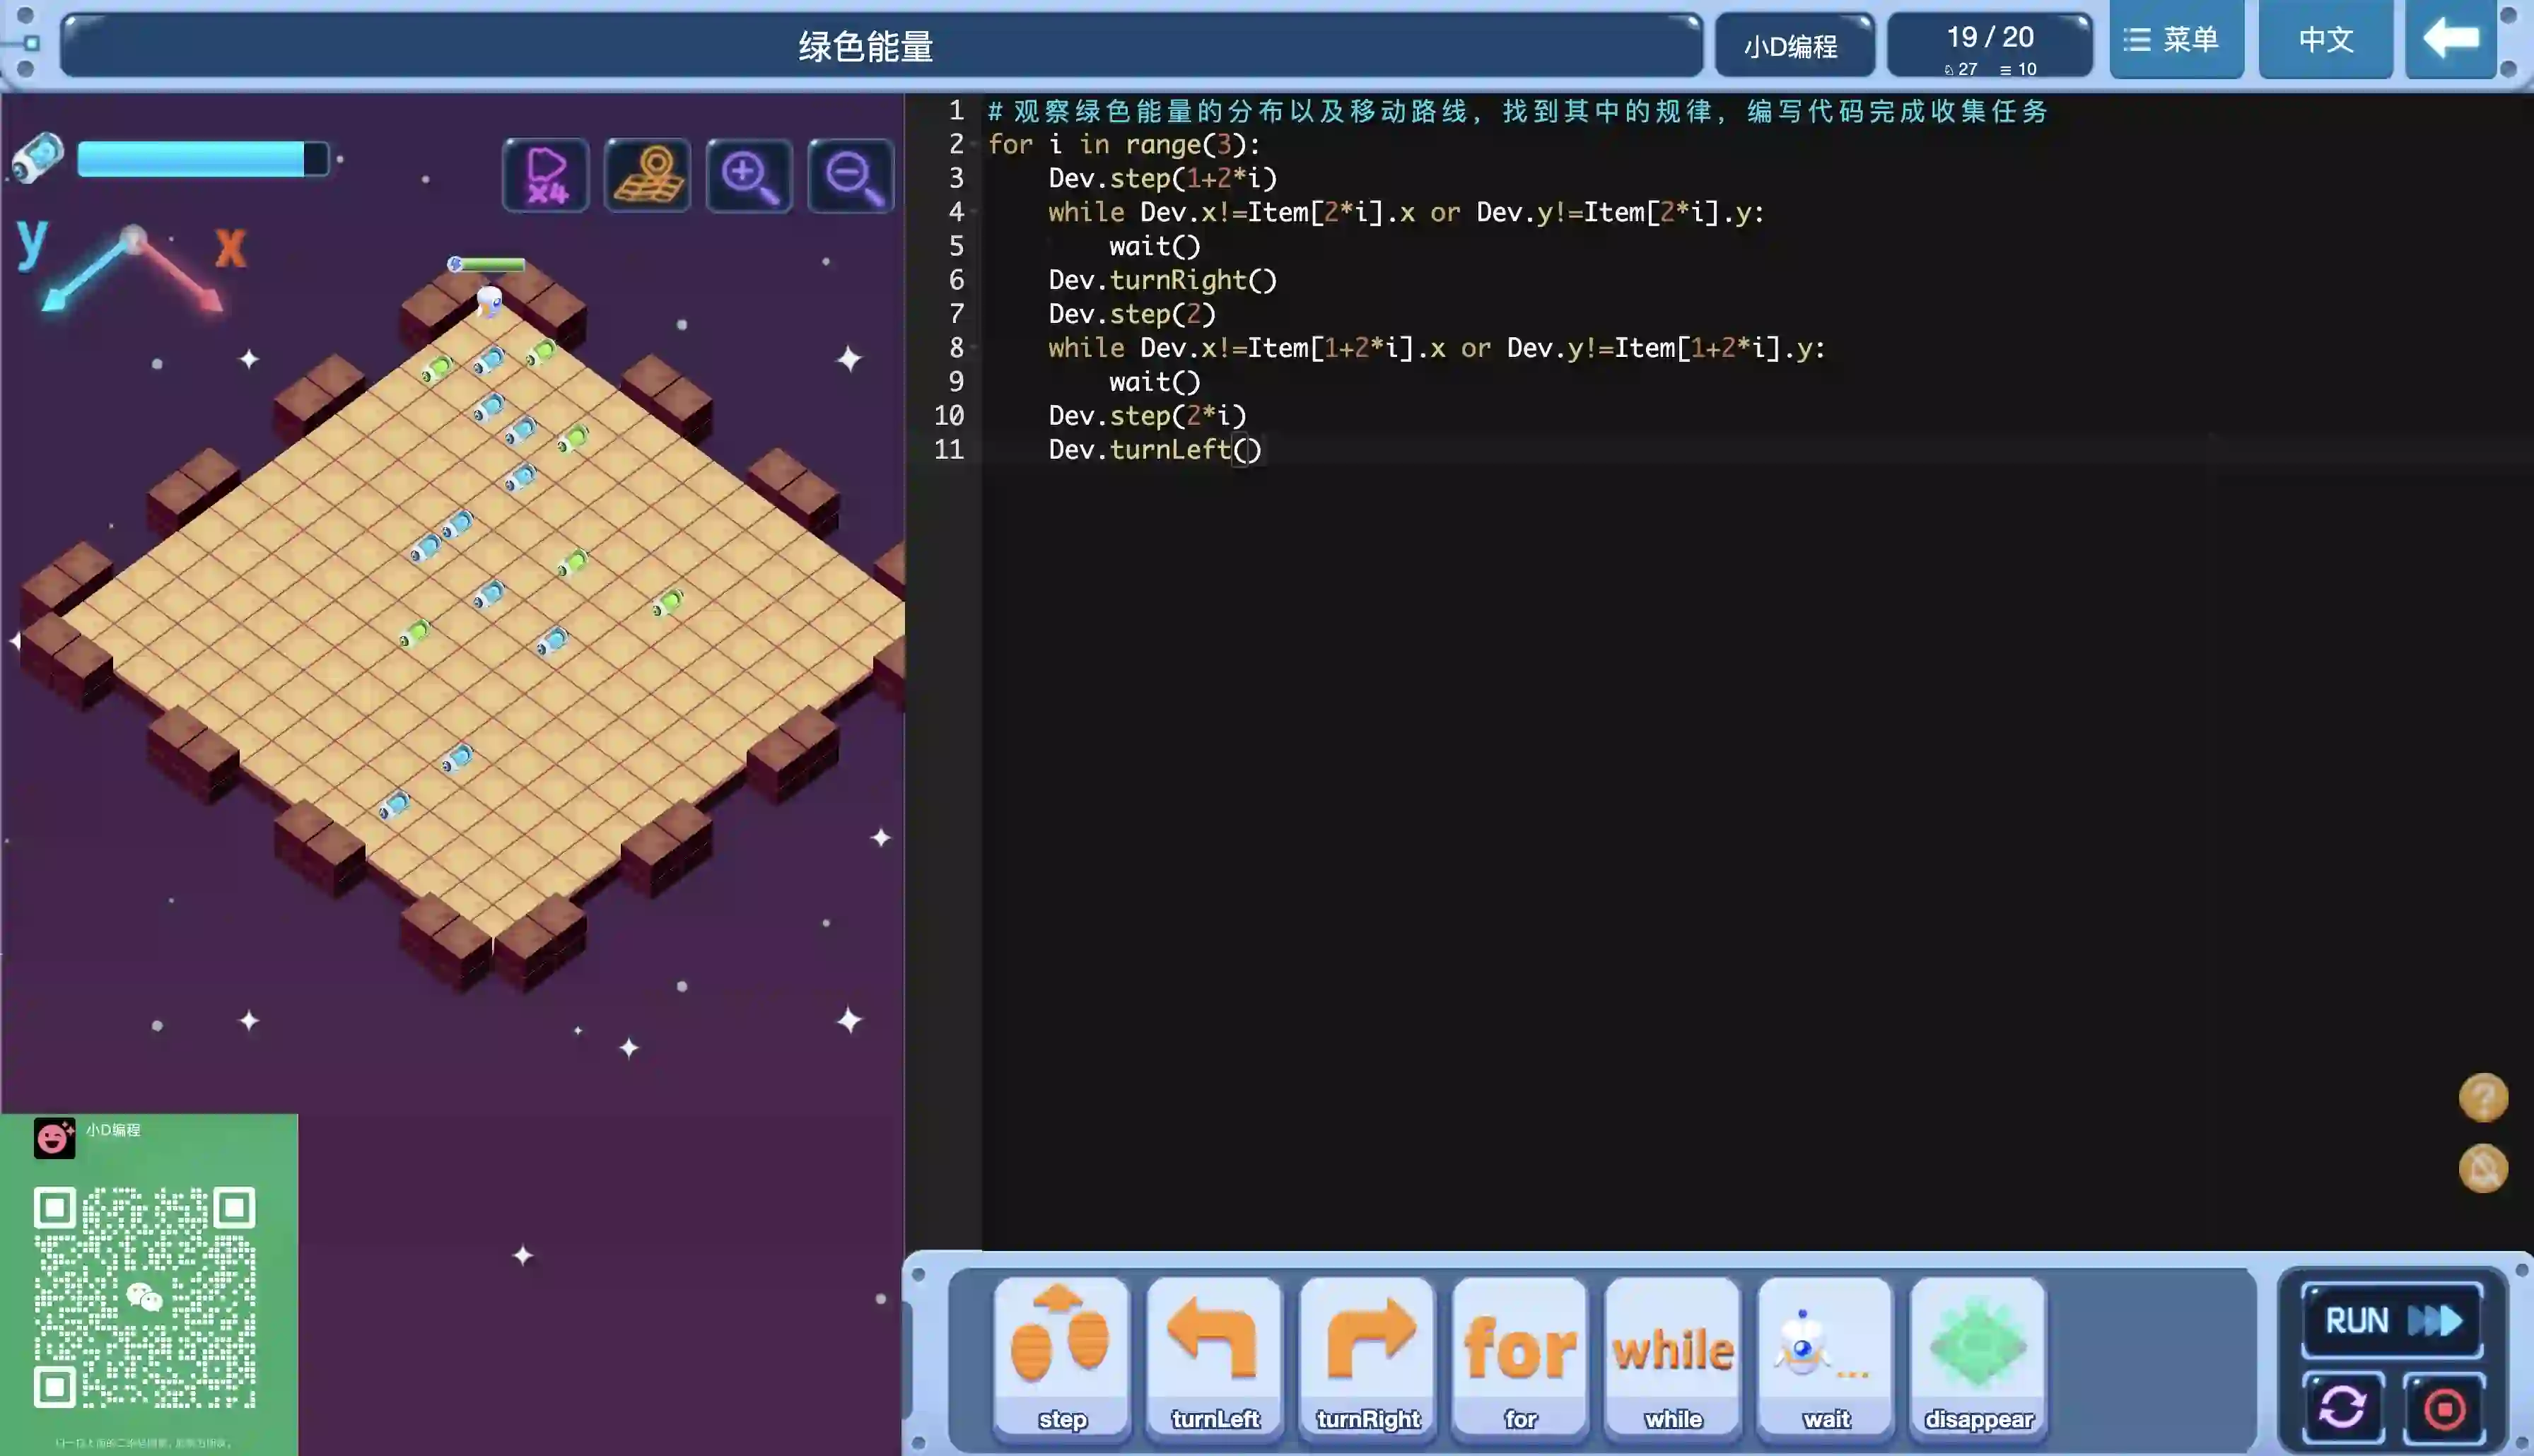Screen dimensions: 2534x1456
Task: Stop the running program
Action: [2445, 1409]
